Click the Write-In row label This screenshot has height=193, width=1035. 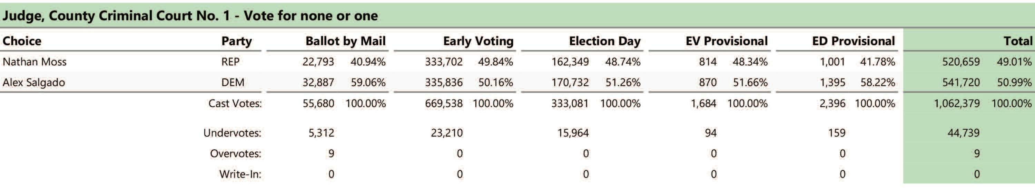tap(240, 174)
